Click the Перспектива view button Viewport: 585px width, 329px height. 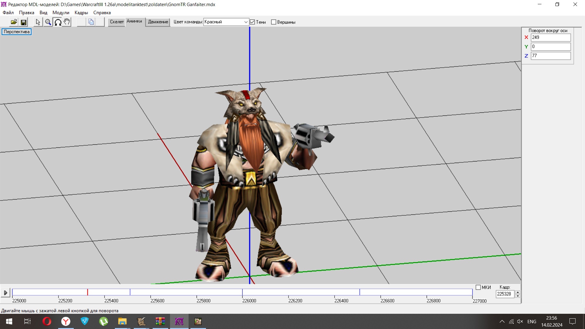(17, 32)
